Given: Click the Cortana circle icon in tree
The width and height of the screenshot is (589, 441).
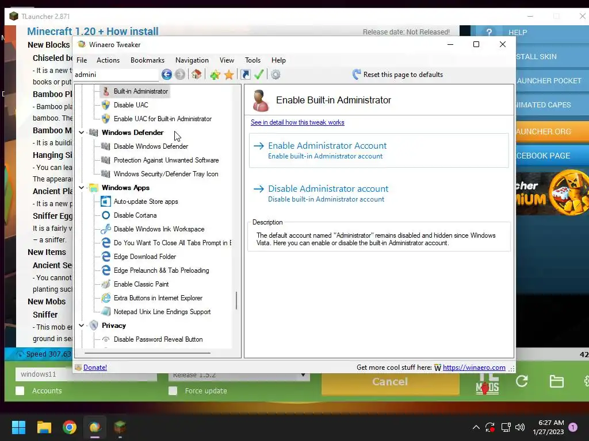Looking at the screenshot, I should pyautogui.click(x=106, y=215).
